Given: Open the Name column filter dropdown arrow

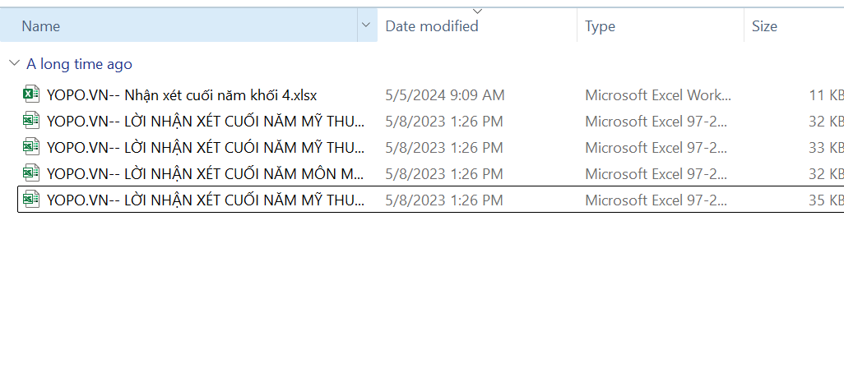Looking at the screenshot, I should [366, 25].
